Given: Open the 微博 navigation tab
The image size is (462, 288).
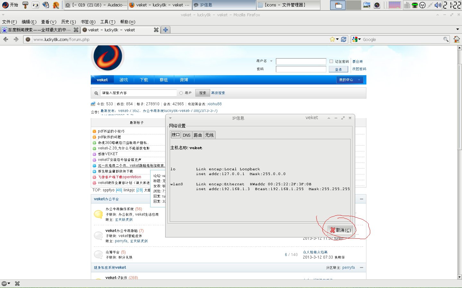Looking at the screenshot, I should 184,80.
